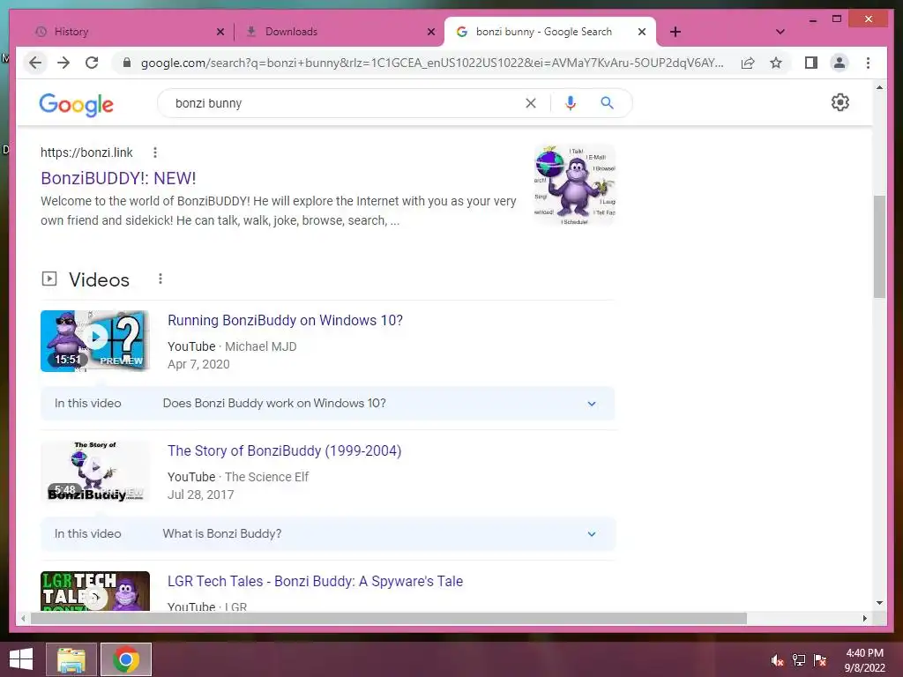Click the scroll down arrow
903x677 pixels.
tap(879, 603)
